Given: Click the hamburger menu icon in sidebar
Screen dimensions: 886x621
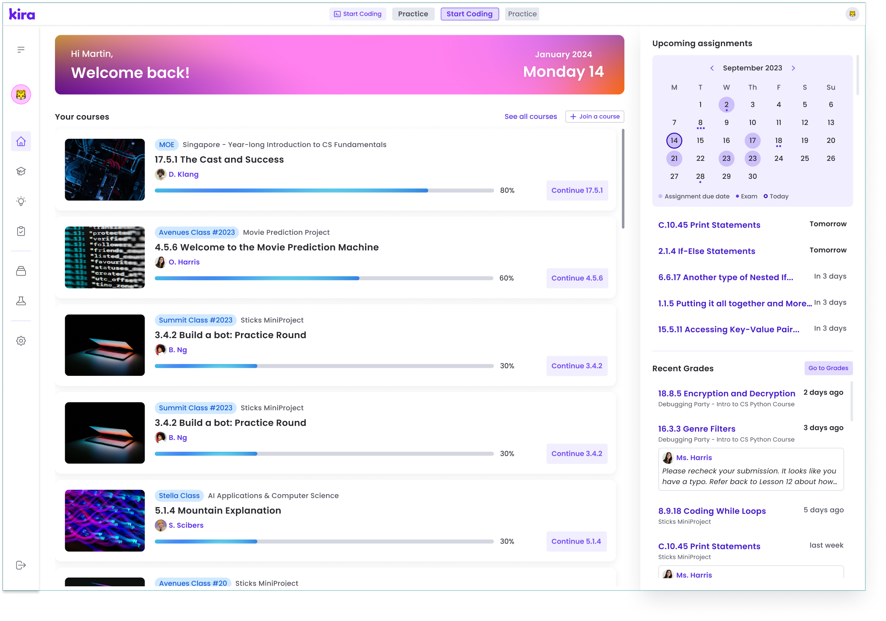Looking at the screenshot, I should pyautogui.click(x=21, y=50).
